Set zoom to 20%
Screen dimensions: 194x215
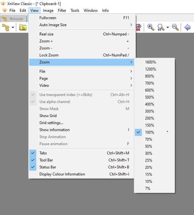[155, 167]
